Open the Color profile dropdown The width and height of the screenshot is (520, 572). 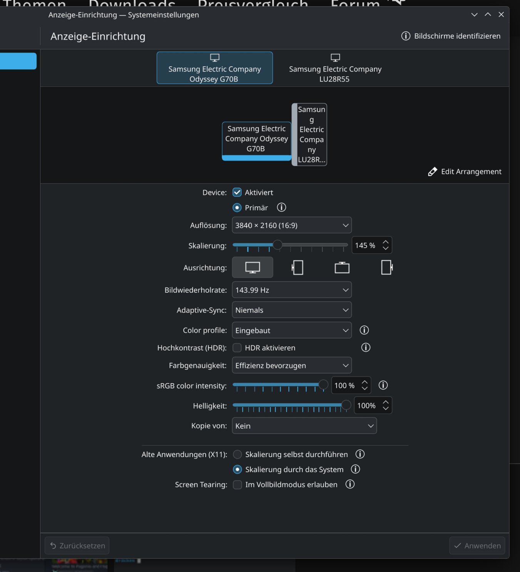point(292,330)
